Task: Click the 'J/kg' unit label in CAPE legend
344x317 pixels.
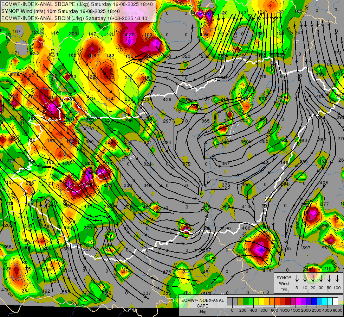Action: tap(202, 311)
